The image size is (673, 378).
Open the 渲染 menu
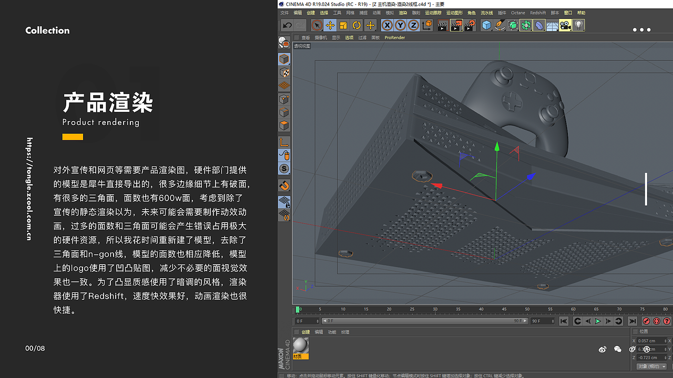403,13
